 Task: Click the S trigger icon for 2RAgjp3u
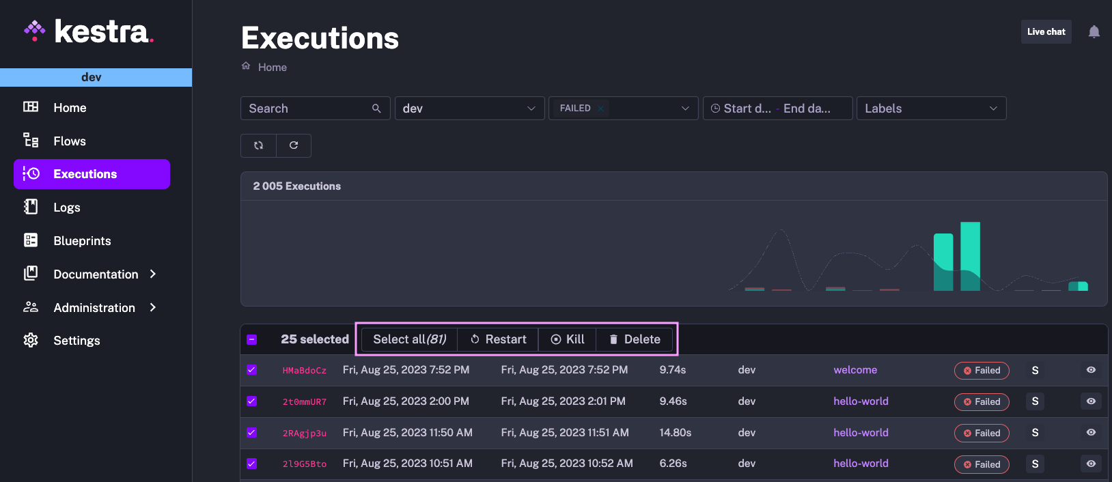(x=1035, y=433)
